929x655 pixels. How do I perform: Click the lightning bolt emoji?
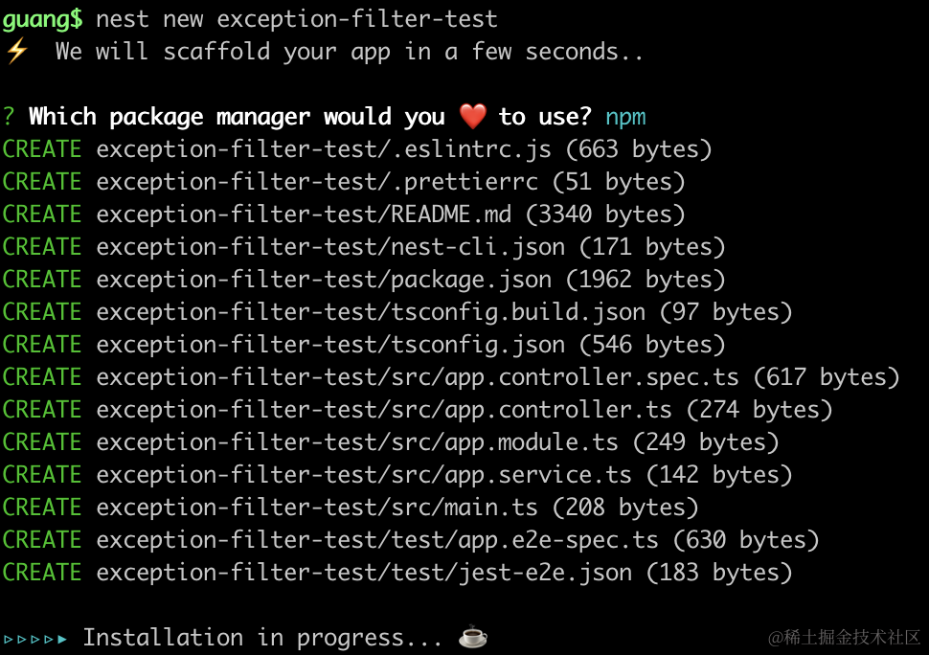(x=17, y=52)
